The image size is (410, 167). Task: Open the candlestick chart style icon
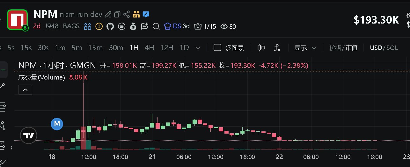click(x=261, y=48)
